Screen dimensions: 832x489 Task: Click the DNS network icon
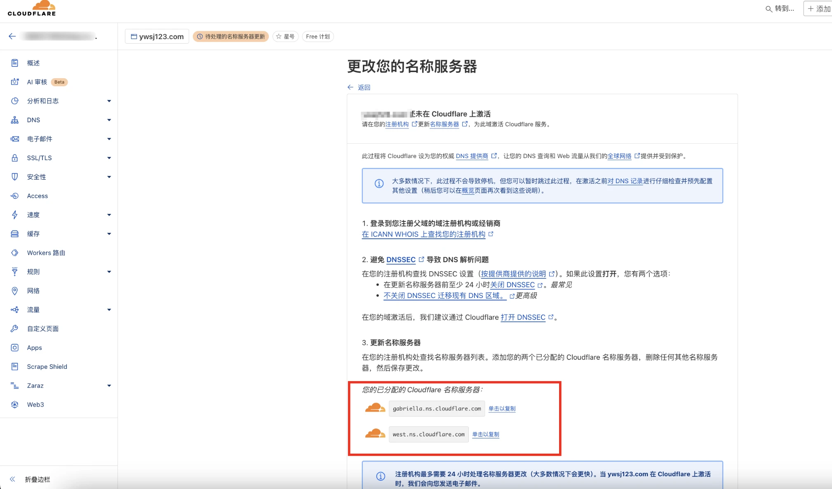pos(15,120)
